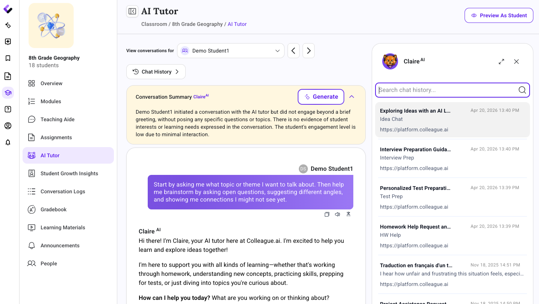
Task: Open user profile icon in left rail
Action: click(x=8, y=126)
